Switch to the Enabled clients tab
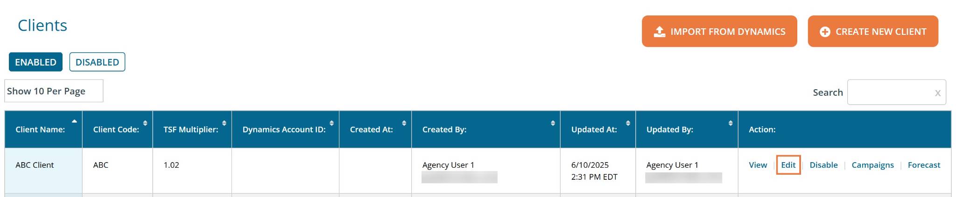956x197 pixels. (x=35, y=62)
